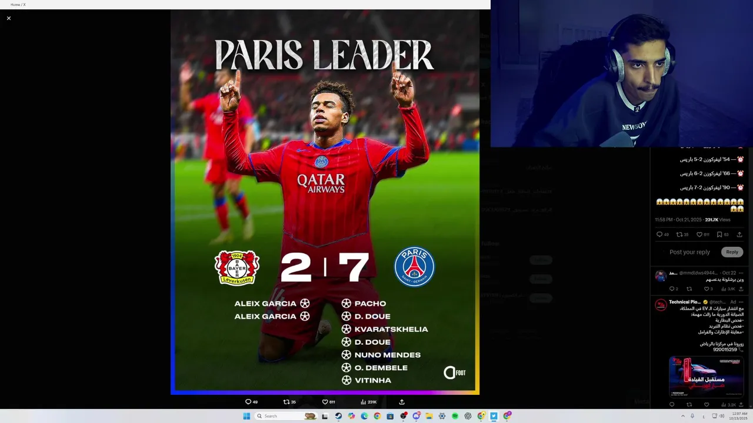Open ChatGPT from the taskbar

(x=468, y=416)
